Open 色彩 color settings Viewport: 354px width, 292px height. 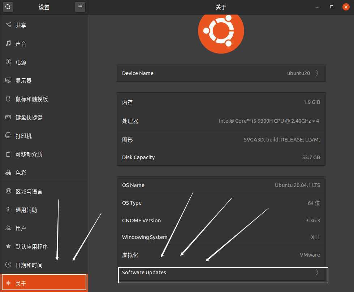point(44,173)
